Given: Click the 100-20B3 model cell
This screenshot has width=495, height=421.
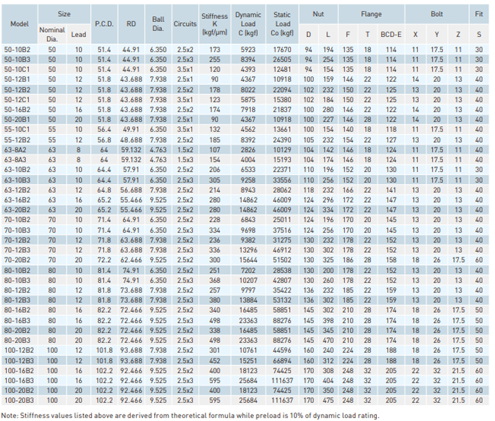Looking at the screenshot, I should pos(18,401).
